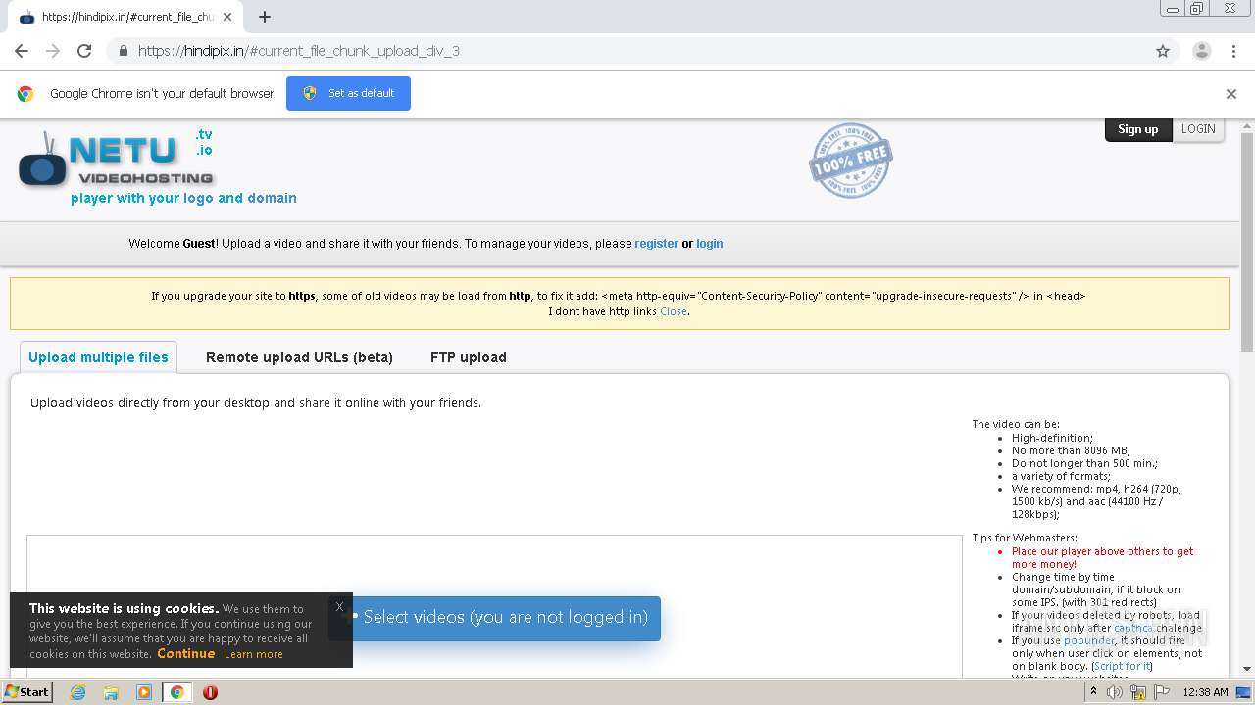1255x705 pixels.
Task: Open Action Center flag icon
Action: point(1160,692)
